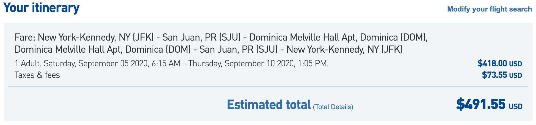Click the $418.00 USD fare price
This screenshot has width=536, height=125.
(x=500, y=64)
